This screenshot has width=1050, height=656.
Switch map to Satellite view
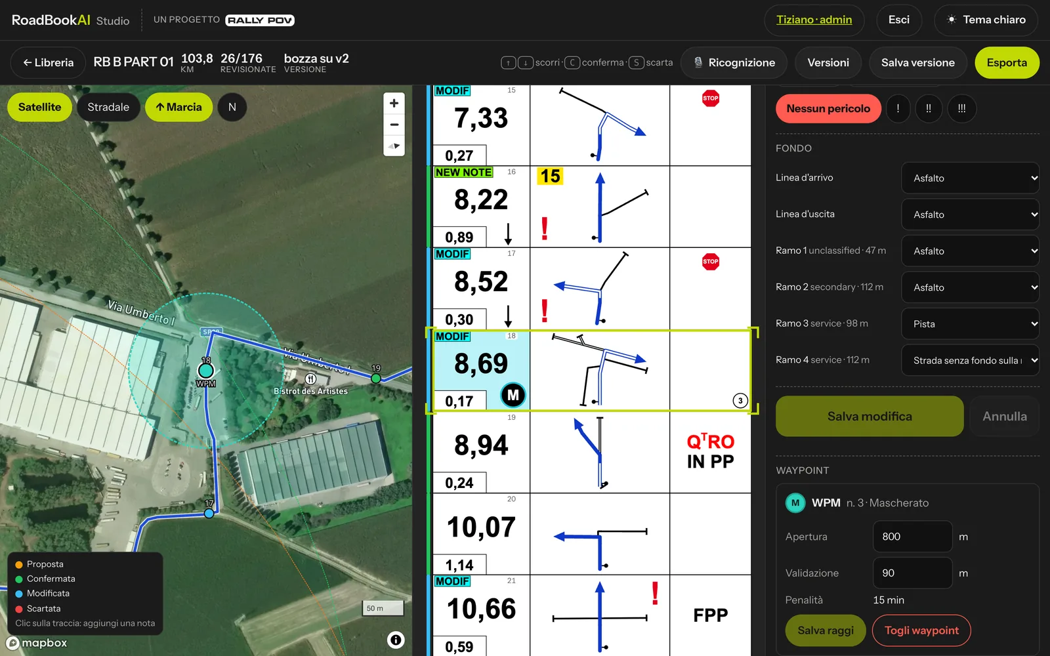pyautogui.click(x=39, y=107)
